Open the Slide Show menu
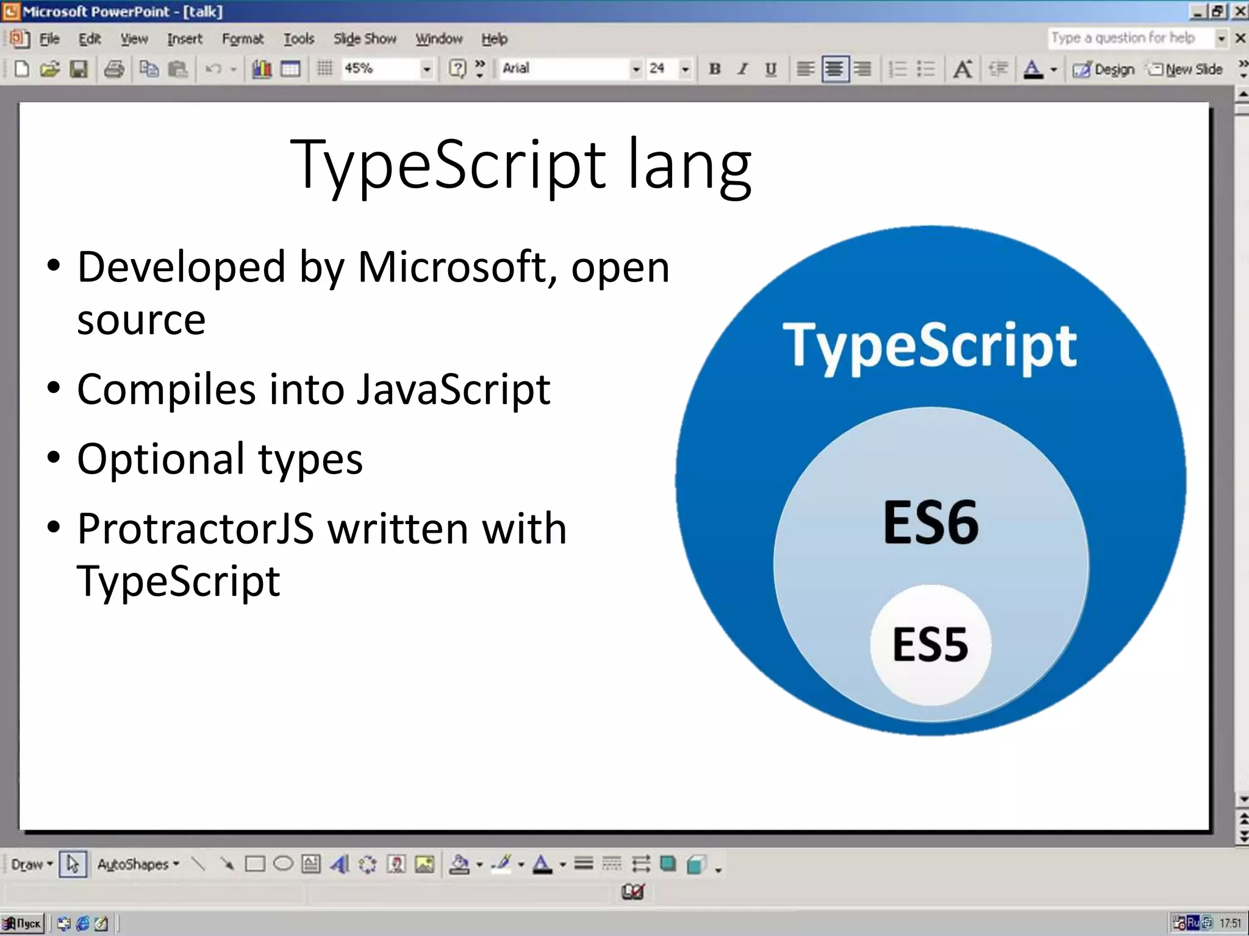 (365, 39)
